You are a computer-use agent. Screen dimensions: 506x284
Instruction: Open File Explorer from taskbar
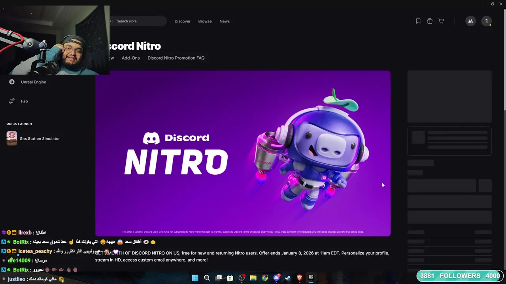253,278
